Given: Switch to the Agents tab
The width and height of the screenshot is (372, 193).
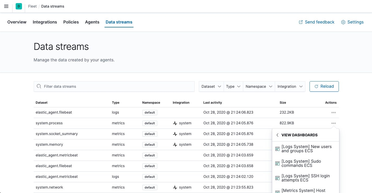Looking at the screenshot, I should (92, 22).
